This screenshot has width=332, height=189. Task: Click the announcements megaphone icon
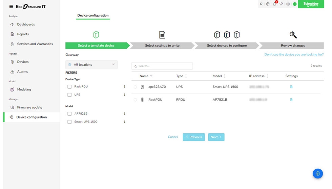click(281, 4)
